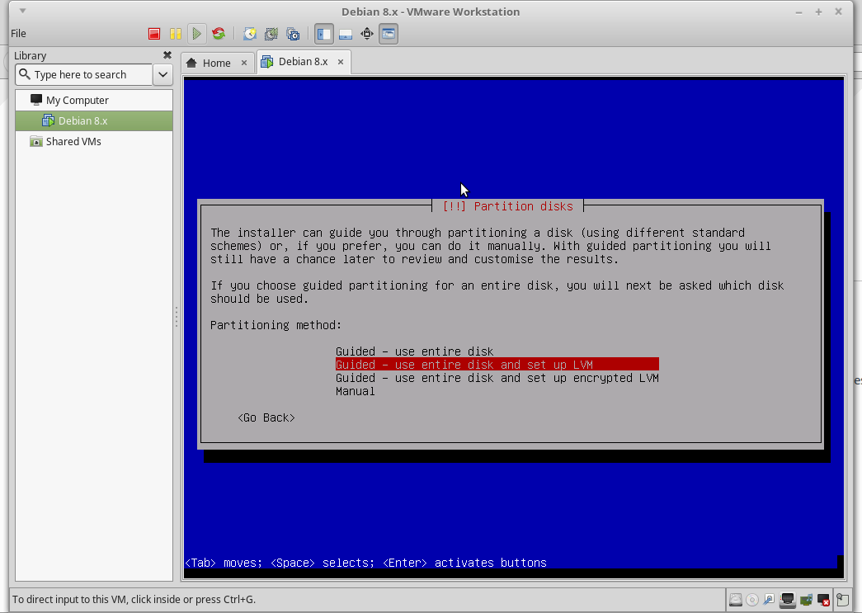
Task: Click the green play power-on icon
Action: (197, 34)
